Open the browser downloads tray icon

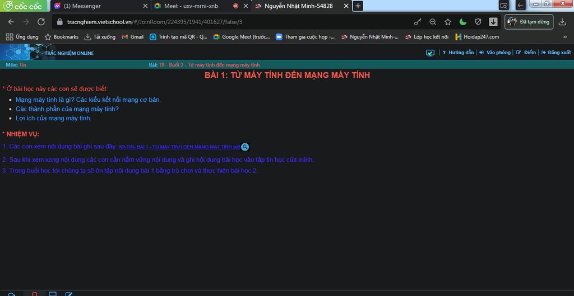tap(562, 22)
